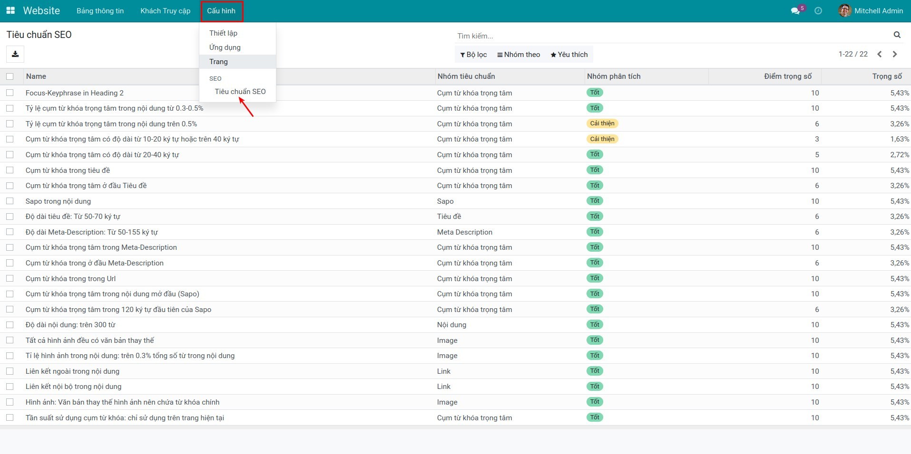
Task: Open the Nhóm theo grouping dropdown
Action: 519,55
